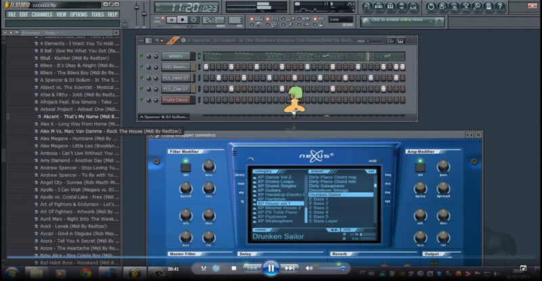542x281 pixels.
Task: Click the media player play/pause button
Action: pos(270,268)
